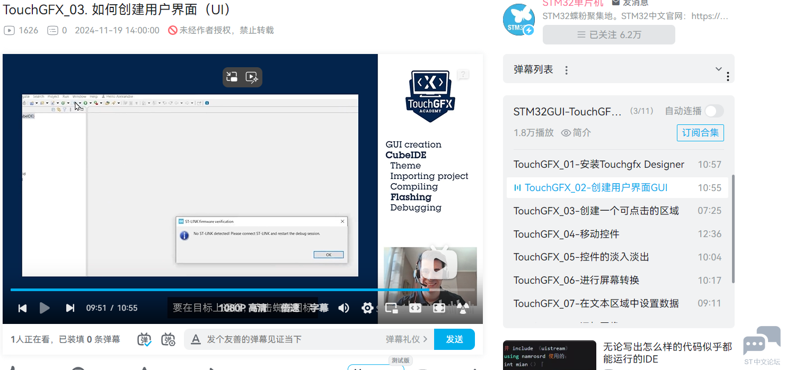Image resolution: width=785 pixels, height=370 pixels.
Task: Open TouchGFX_03-创建一个可点击的区域 video
Action: (618, 211)
